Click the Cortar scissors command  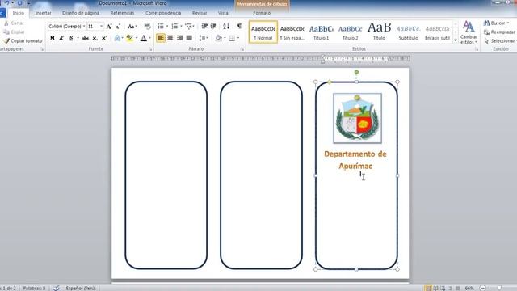point(14,23)
